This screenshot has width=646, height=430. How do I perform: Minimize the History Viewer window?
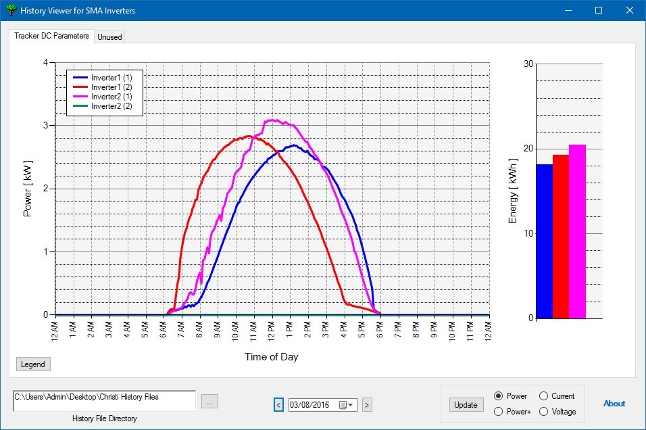[x=568, y=10]
